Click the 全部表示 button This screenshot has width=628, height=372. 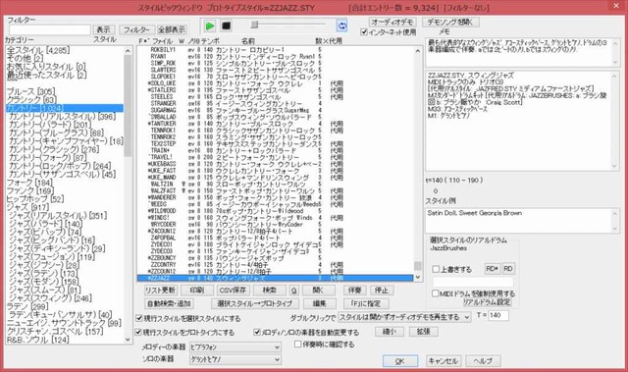172,29
